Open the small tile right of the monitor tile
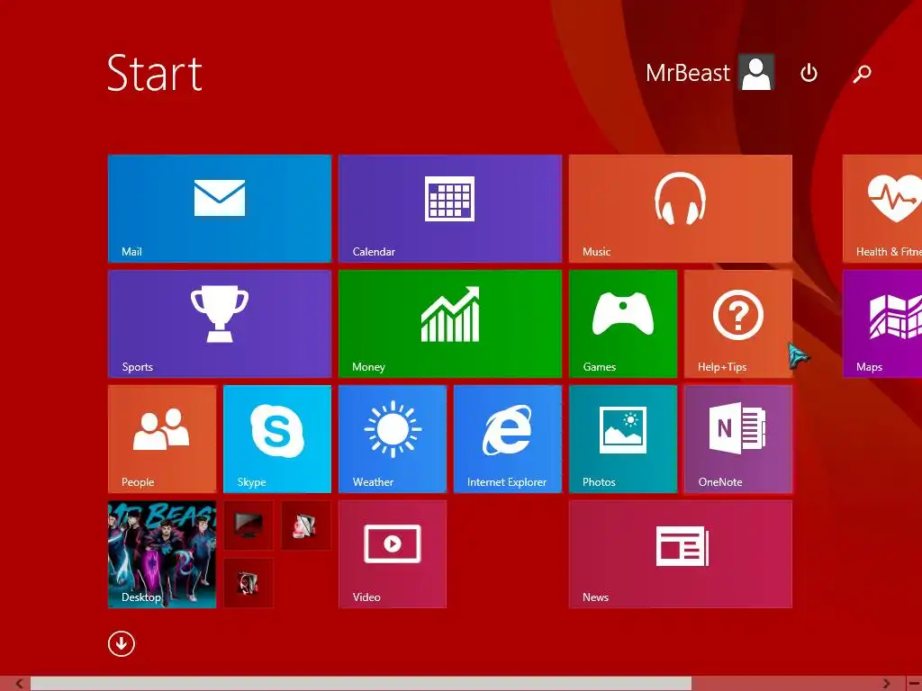The image size is (922, 691). coord(306,525)
